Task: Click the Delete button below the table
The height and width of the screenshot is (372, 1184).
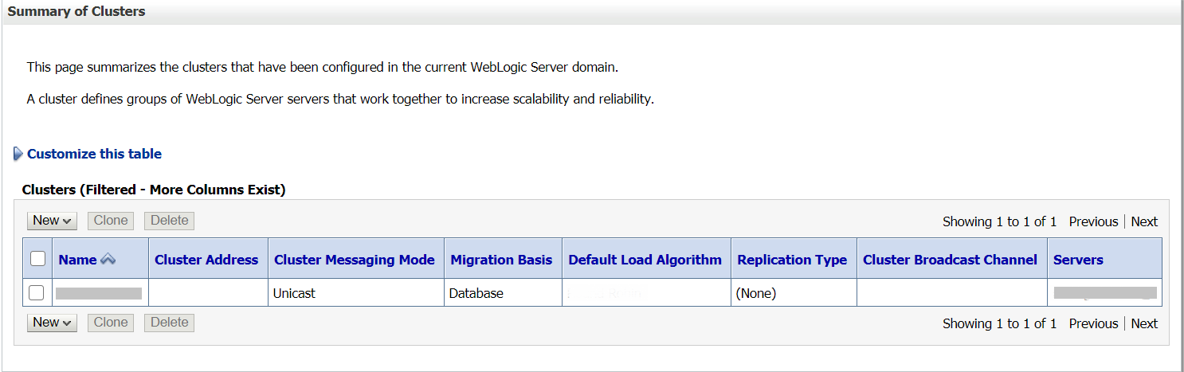Action: [x=169, y=323]
